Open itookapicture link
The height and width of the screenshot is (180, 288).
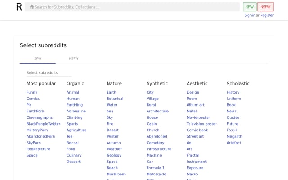tap(38, 149)
